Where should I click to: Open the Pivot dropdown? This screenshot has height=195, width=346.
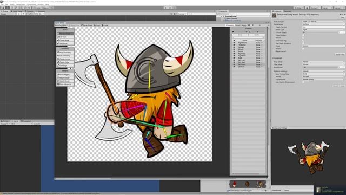(323, 46)
